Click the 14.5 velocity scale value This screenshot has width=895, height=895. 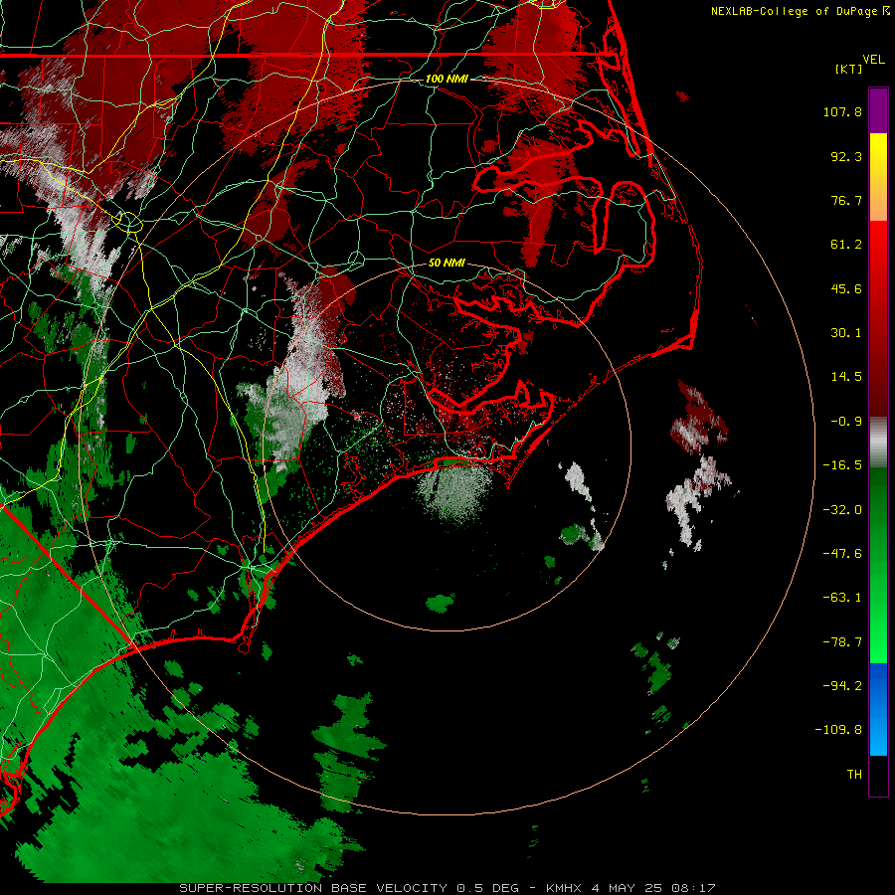846,377
